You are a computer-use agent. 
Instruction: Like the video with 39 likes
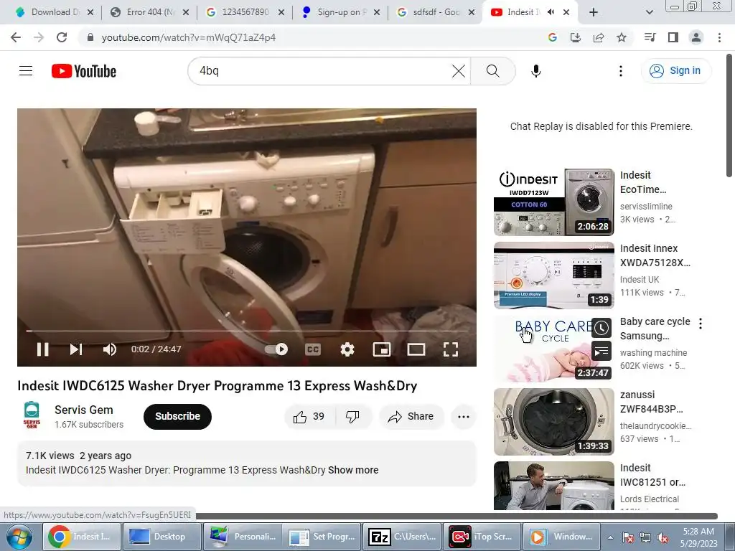coord(309,417)
